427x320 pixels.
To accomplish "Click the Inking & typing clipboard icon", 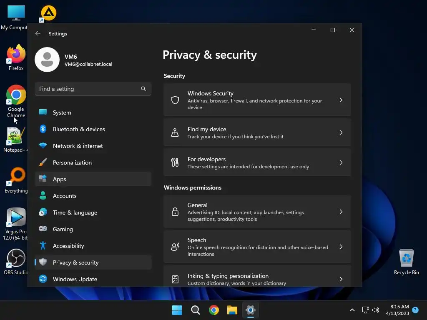I will (x=175, y=279).
